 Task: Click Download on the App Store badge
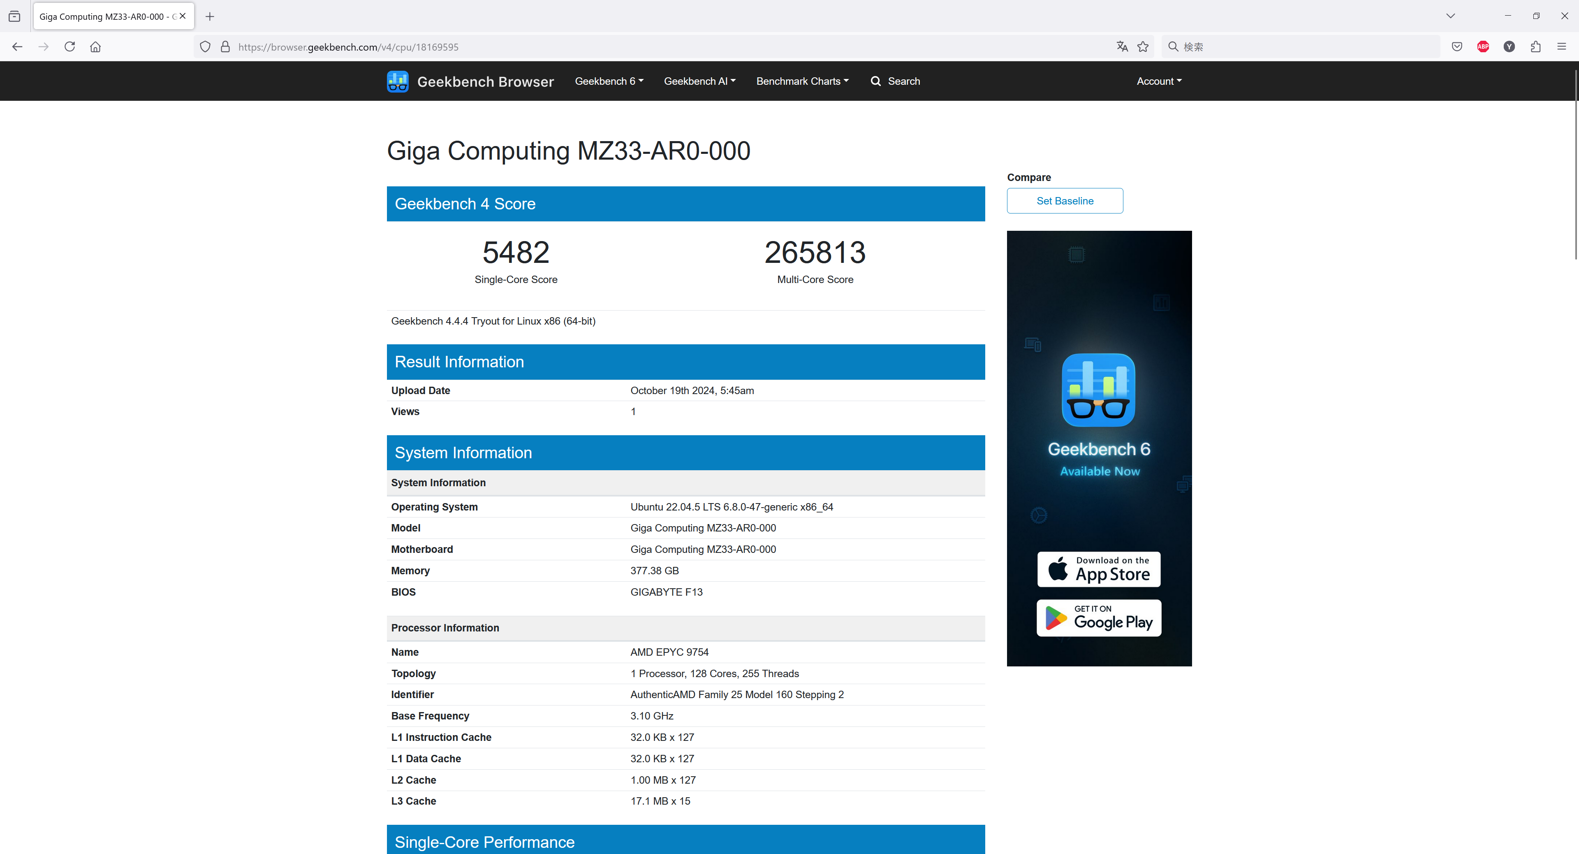pos(1098,569)
